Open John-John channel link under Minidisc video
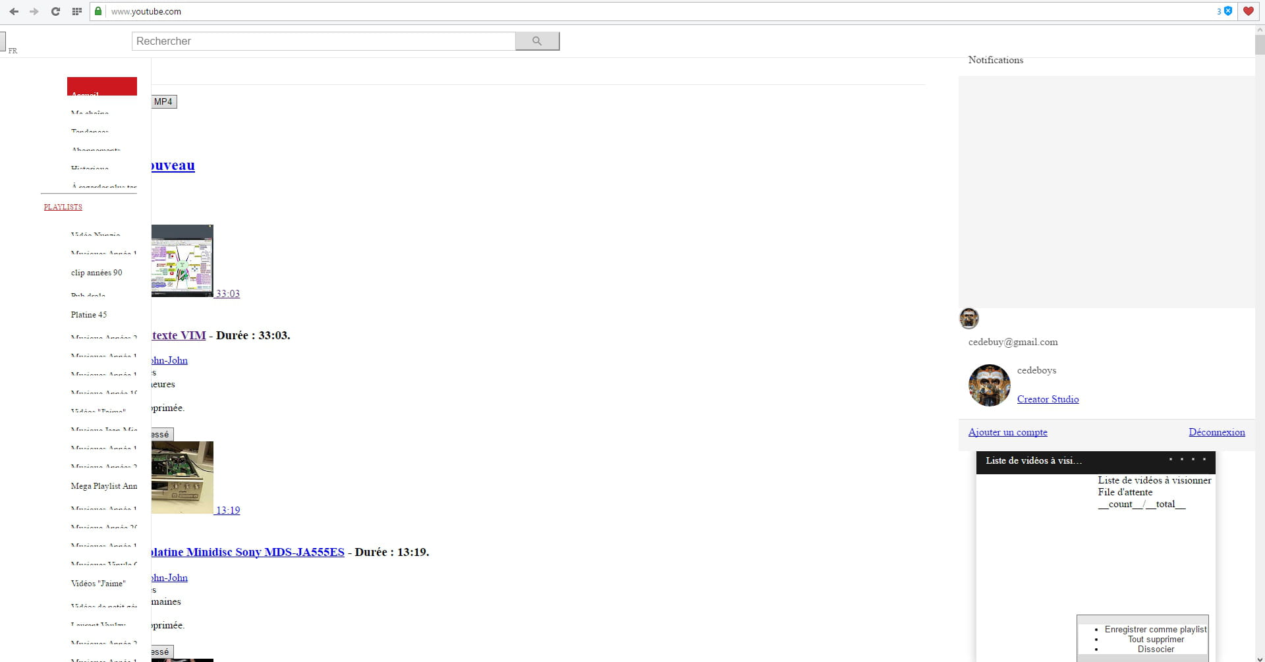Viewport: 1265px width, 662px height. pos(169,578)
